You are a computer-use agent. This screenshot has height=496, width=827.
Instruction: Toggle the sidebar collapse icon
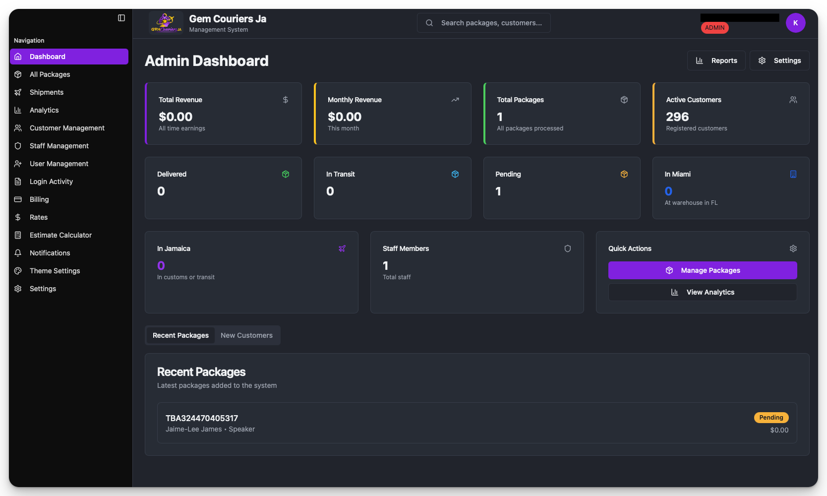[121, 18]
